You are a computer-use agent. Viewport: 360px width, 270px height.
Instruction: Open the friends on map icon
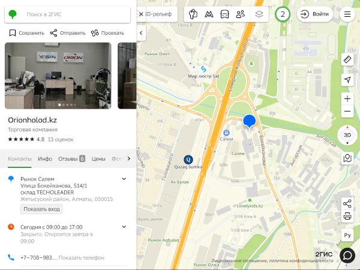coord(241,14)
